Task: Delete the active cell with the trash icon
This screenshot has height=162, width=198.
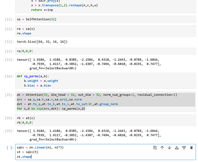Action: click(x=191, y=148)
